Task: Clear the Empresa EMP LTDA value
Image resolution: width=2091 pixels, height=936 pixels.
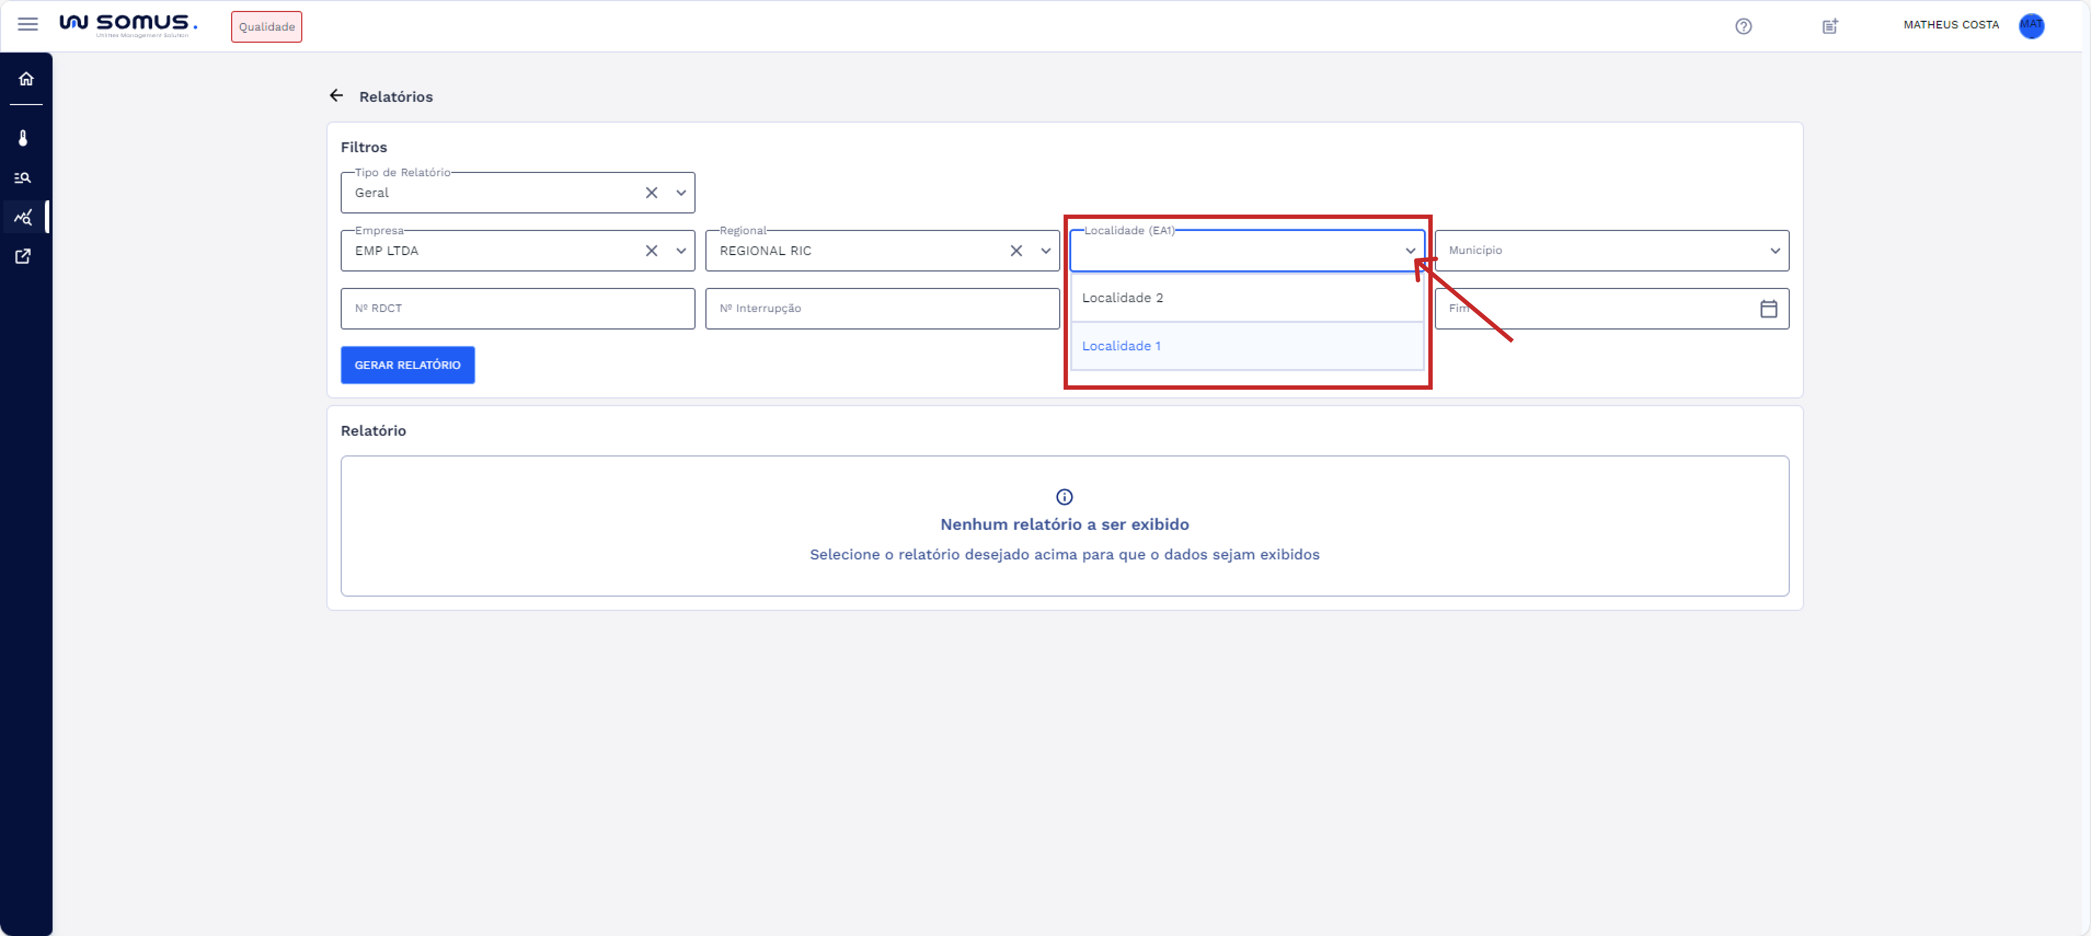Action: 651,251
